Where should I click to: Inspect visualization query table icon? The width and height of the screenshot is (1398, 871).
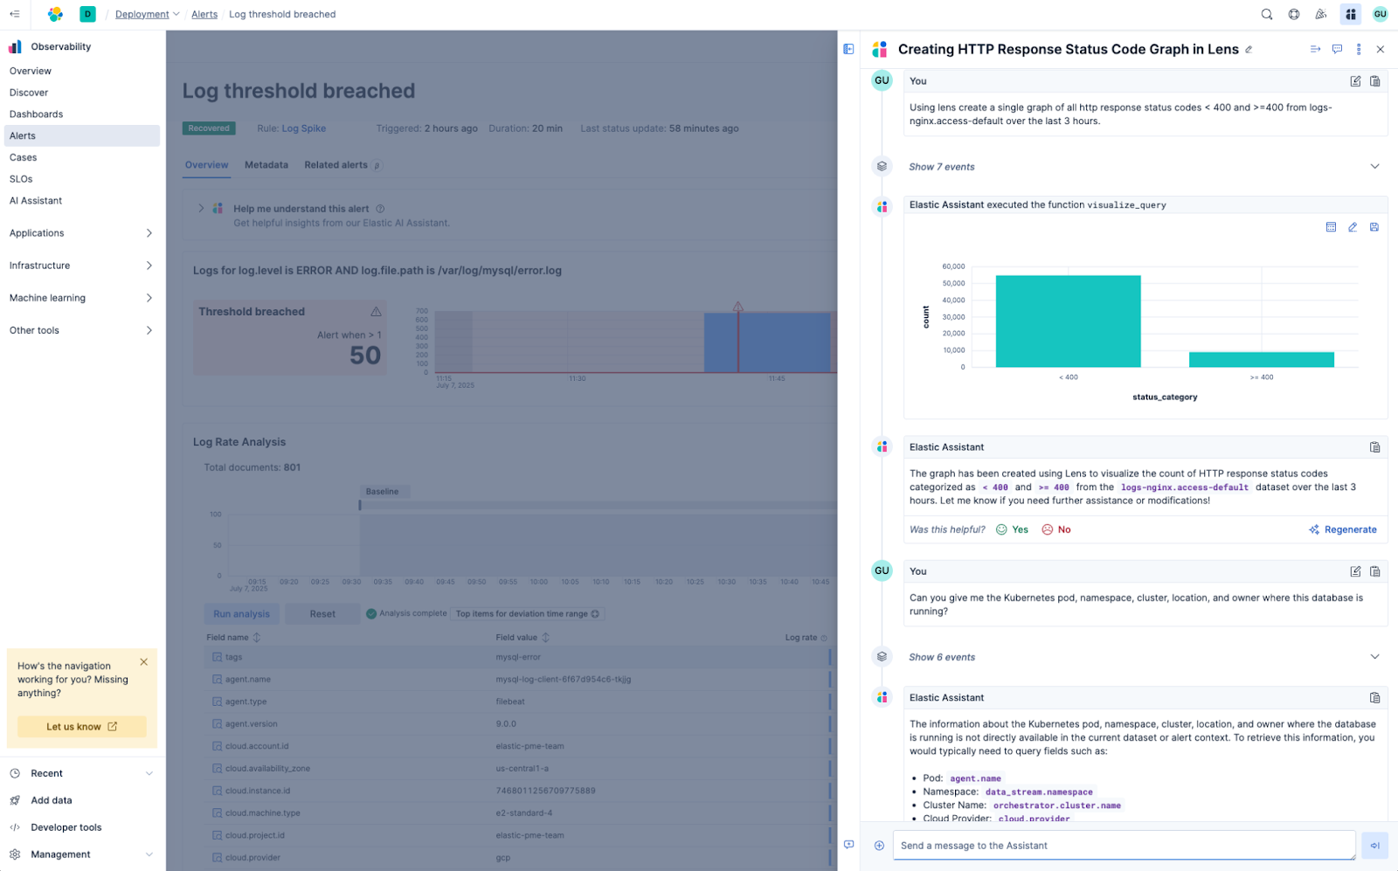click(x=1331, y=227)
